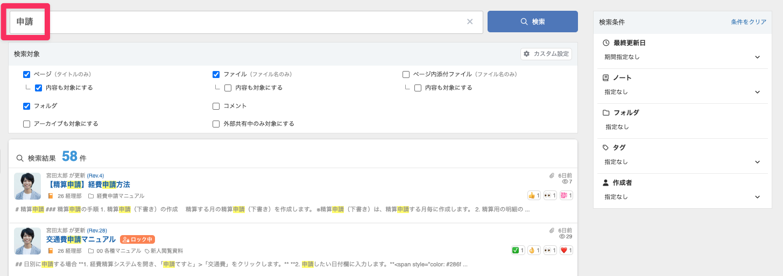This screenshot has width=783, height=276.
Task: Click ロック中 lock badge
Action: click(x=137, y=239)
